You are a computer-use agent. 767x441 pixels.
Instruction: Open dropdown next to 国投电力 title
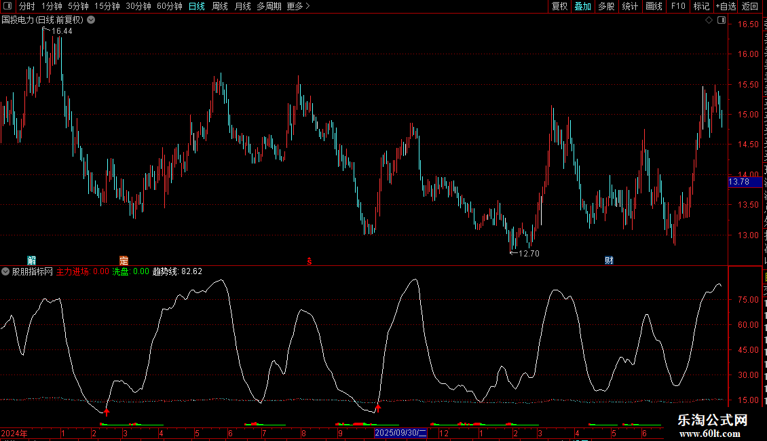91,20
